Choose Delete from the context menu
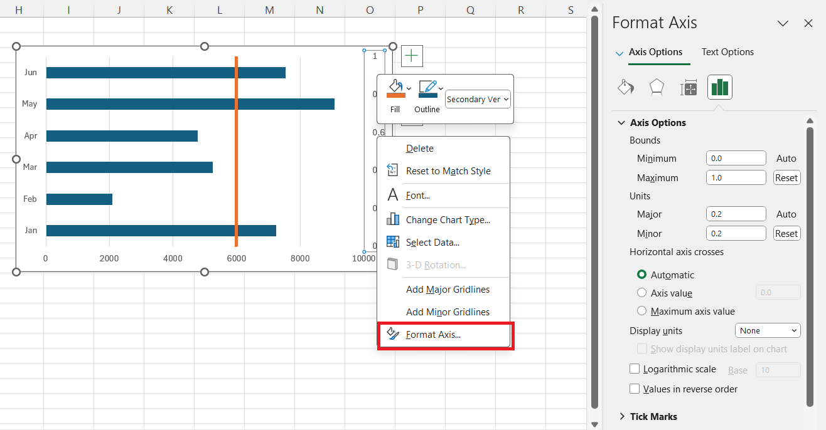 (443, 149)
